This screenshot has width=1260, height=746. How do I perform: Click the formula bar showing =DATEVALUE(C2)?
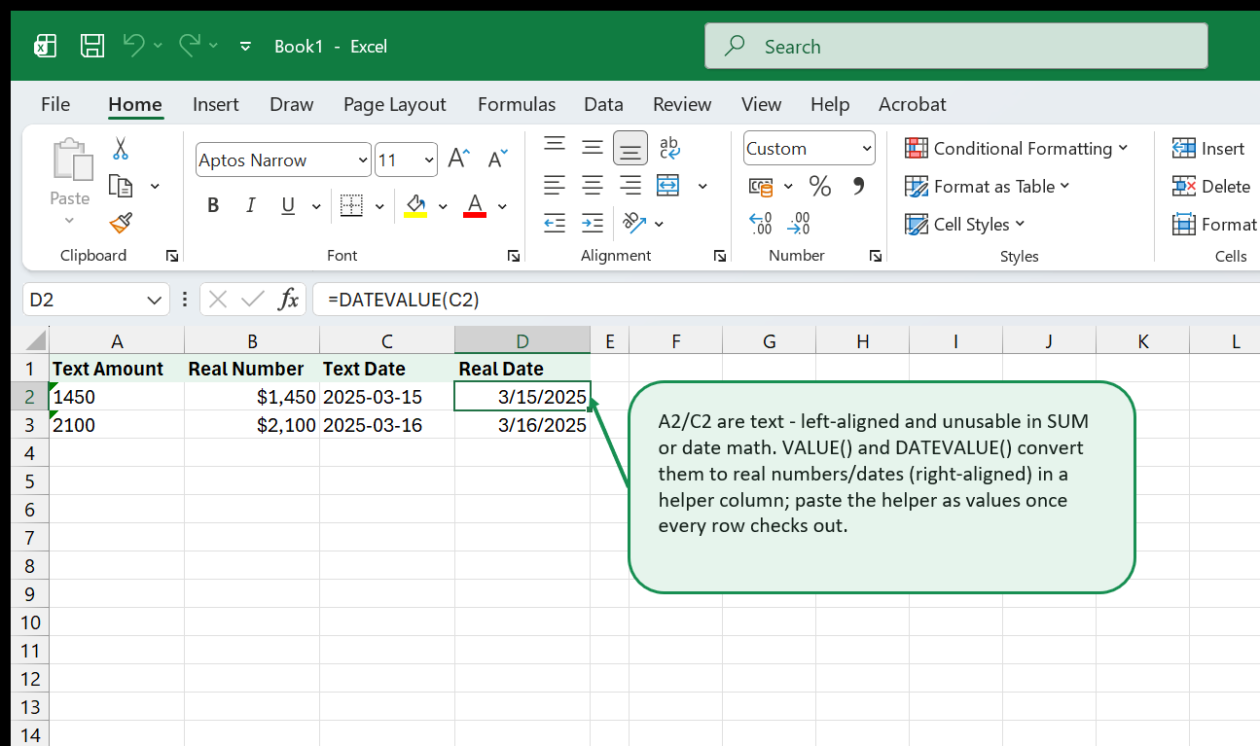[x=786, y=300]
